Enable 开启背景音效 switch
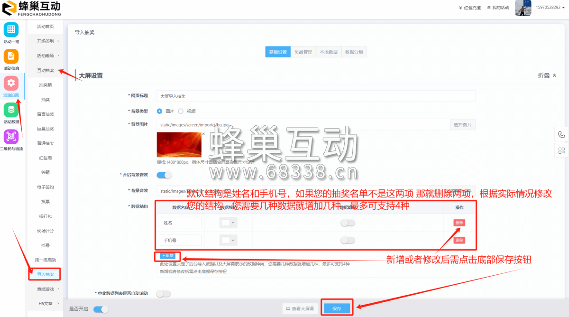The width and height of the screenshot is (569, 317). tap(163, 175)
